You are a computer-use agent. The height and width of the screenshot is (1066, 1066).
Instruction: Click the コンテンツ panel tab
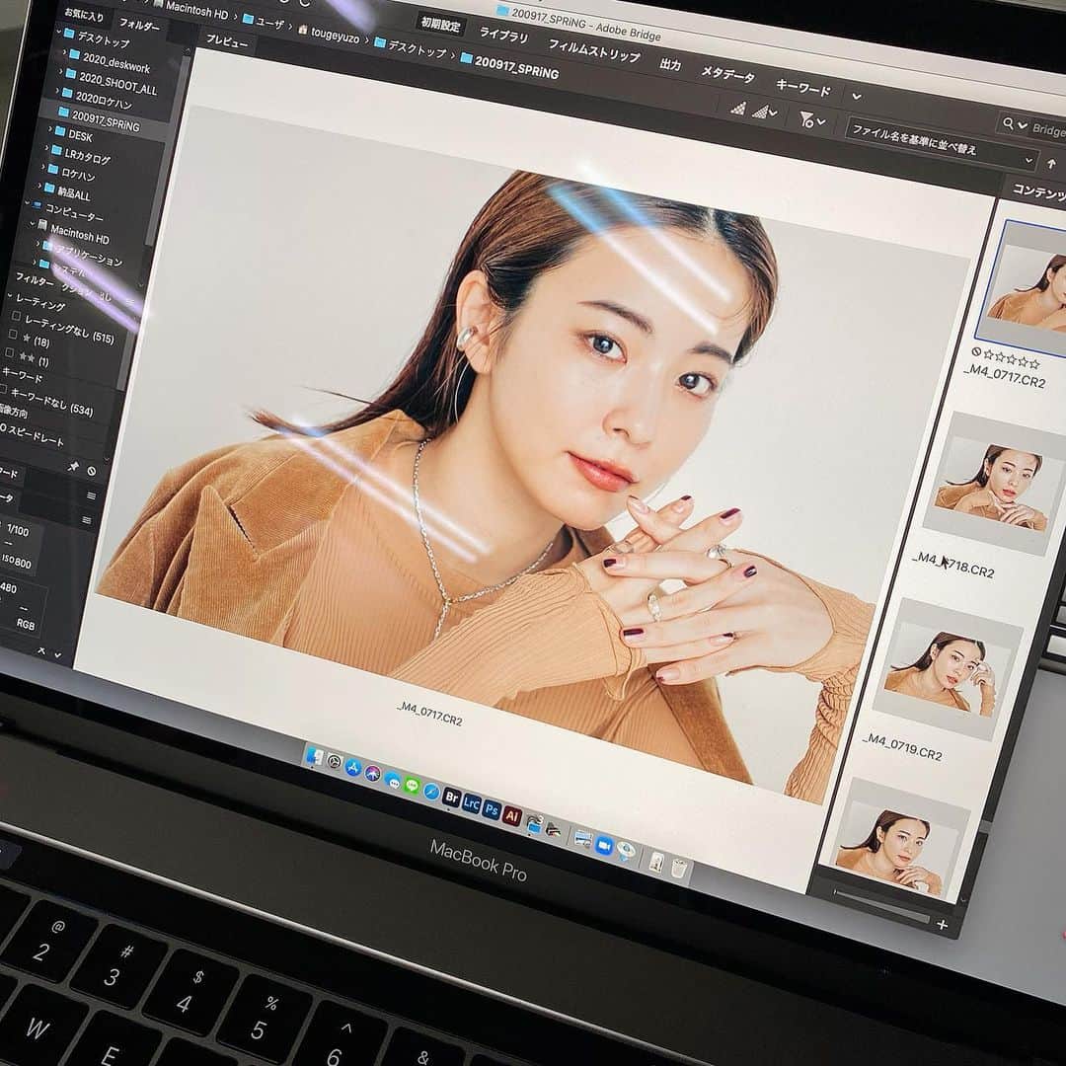click(x=1038, y=192)
